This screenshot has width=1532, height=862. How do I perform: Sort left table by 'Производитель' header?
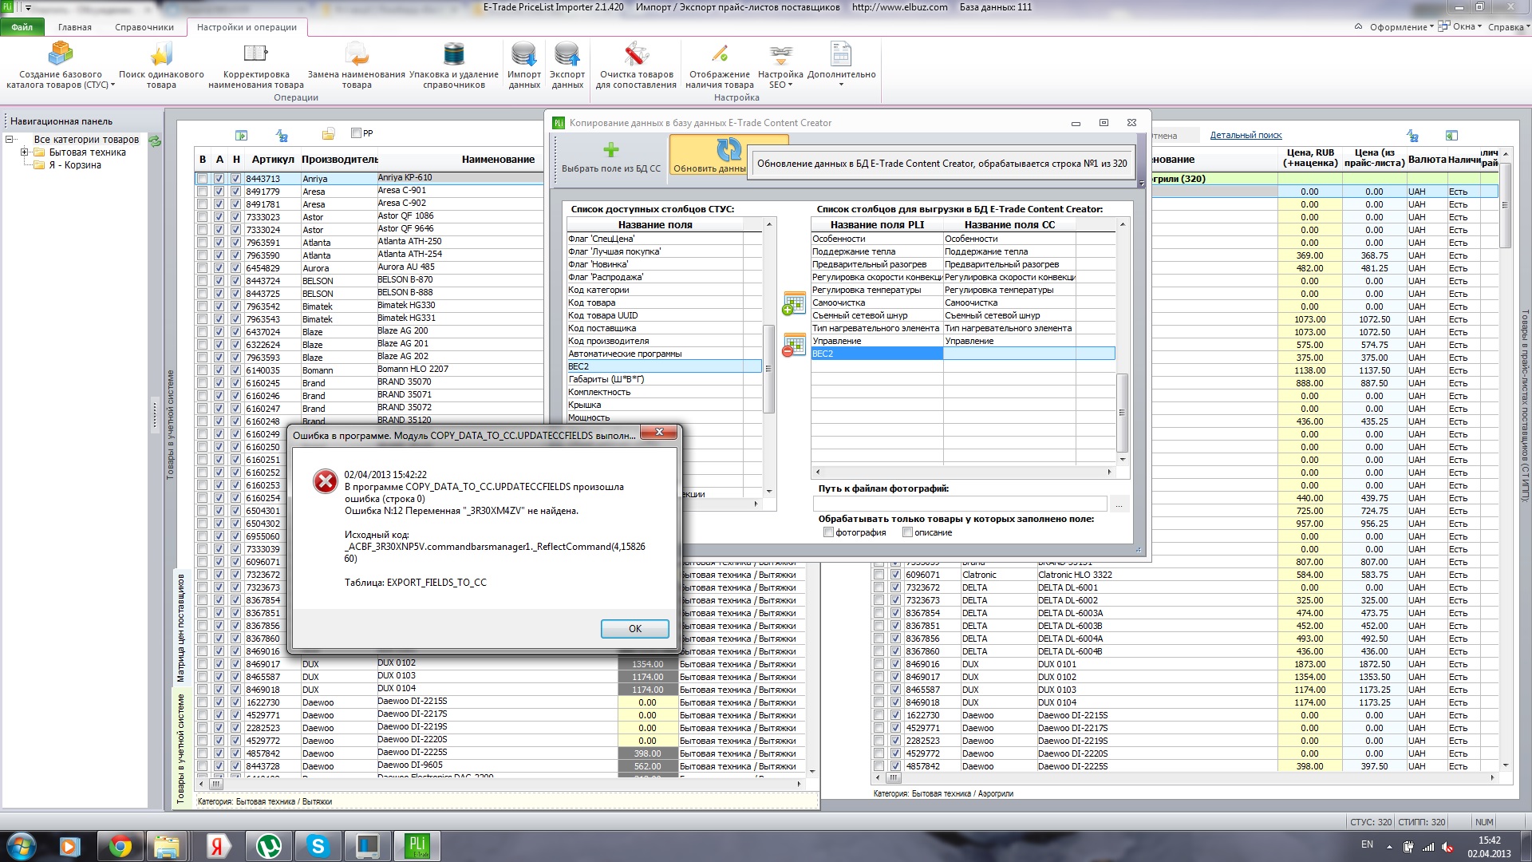pos(339,160)
